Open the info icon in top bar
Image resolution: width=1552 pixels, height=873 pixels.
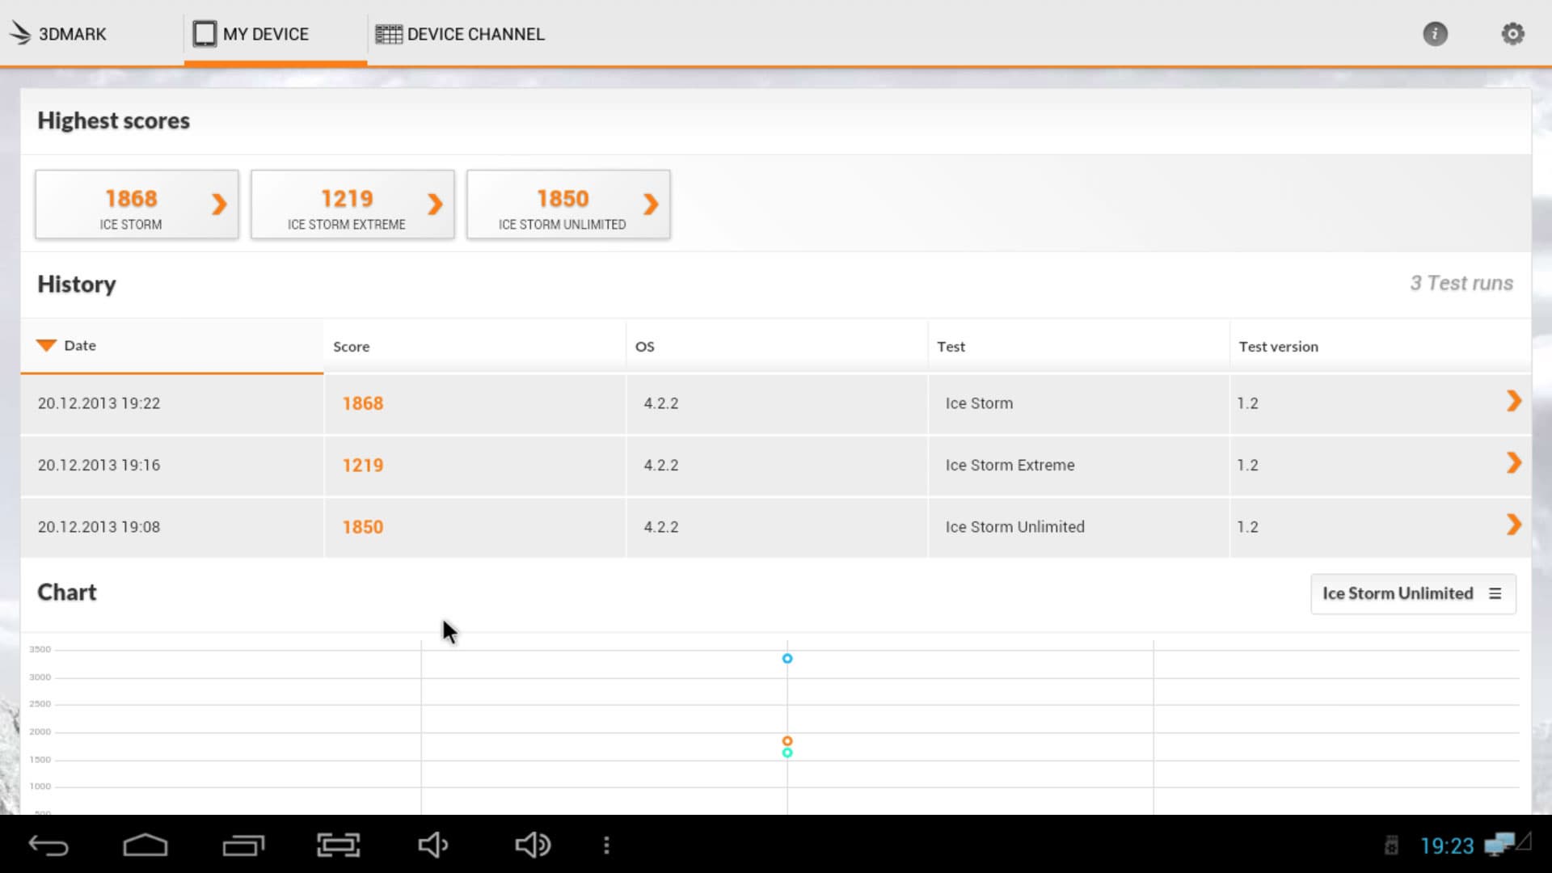pyautogui.click(x=1435, y=34)
